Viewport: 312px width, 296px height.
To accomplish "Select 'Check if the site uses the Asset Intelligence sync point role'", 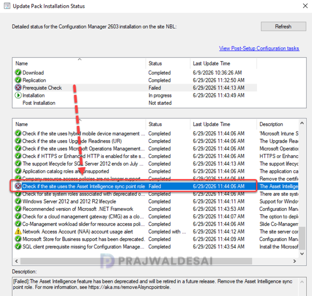I will (x=83, y=186).
